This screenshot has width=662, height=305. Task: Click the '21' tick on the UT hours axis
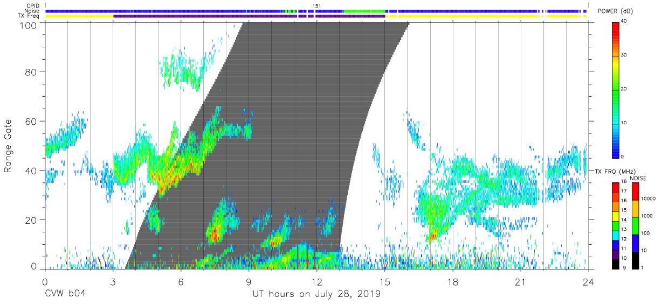point(521,282)
